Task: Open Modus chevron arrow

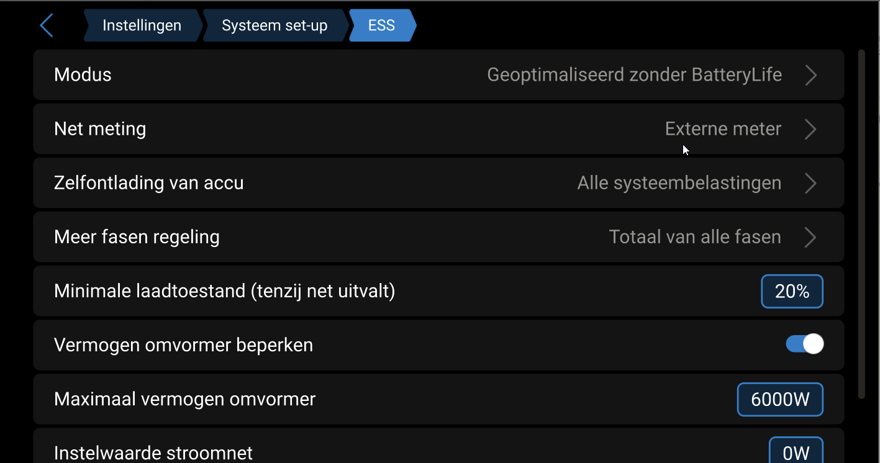Action: pos(810,75)
